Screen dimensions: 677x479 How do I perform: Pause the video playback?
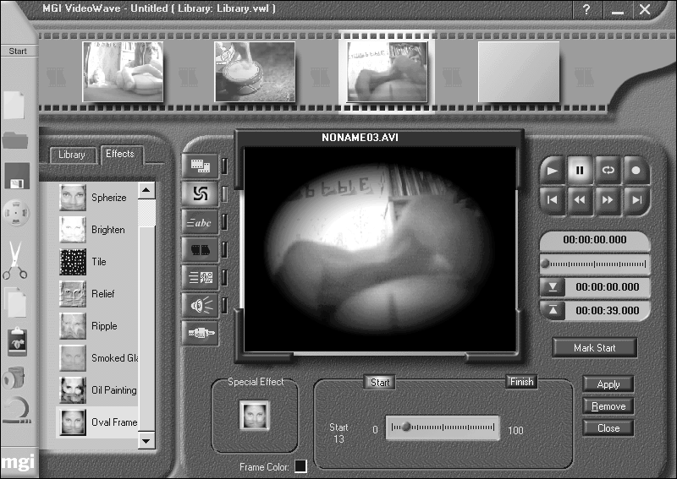coord(580,171)
